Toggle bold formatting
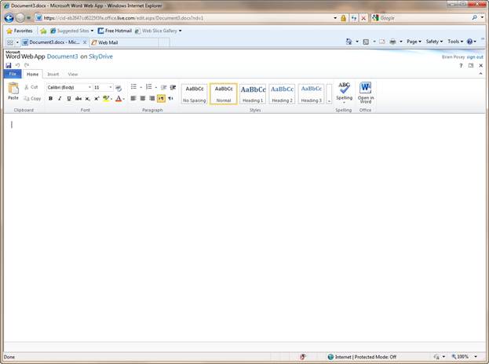489x364 pixels. coord(50,99)
